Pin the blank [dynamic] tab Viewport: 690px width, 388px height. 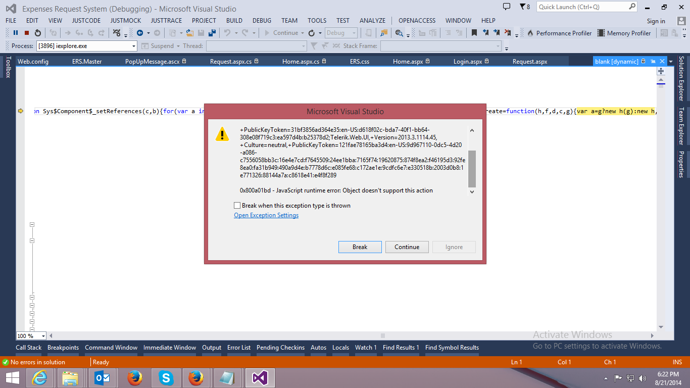click(653, 61)
